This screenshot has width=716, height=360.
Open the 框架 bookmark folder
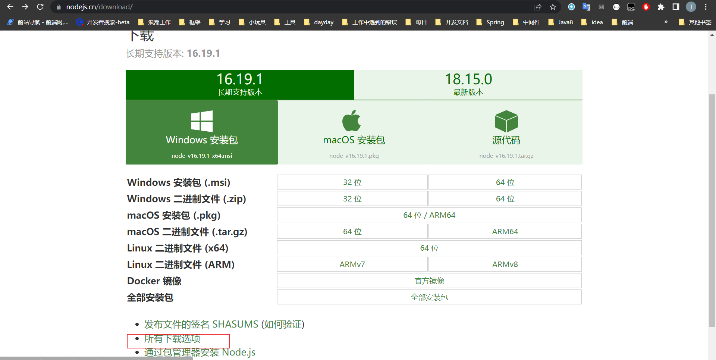pos(190,22)
